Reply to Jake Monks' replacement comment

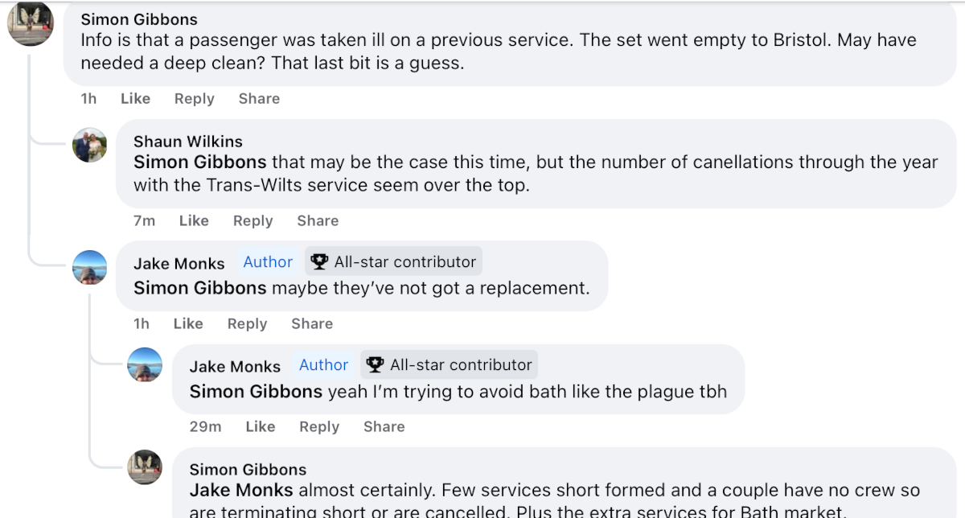[x=247, y=324]
